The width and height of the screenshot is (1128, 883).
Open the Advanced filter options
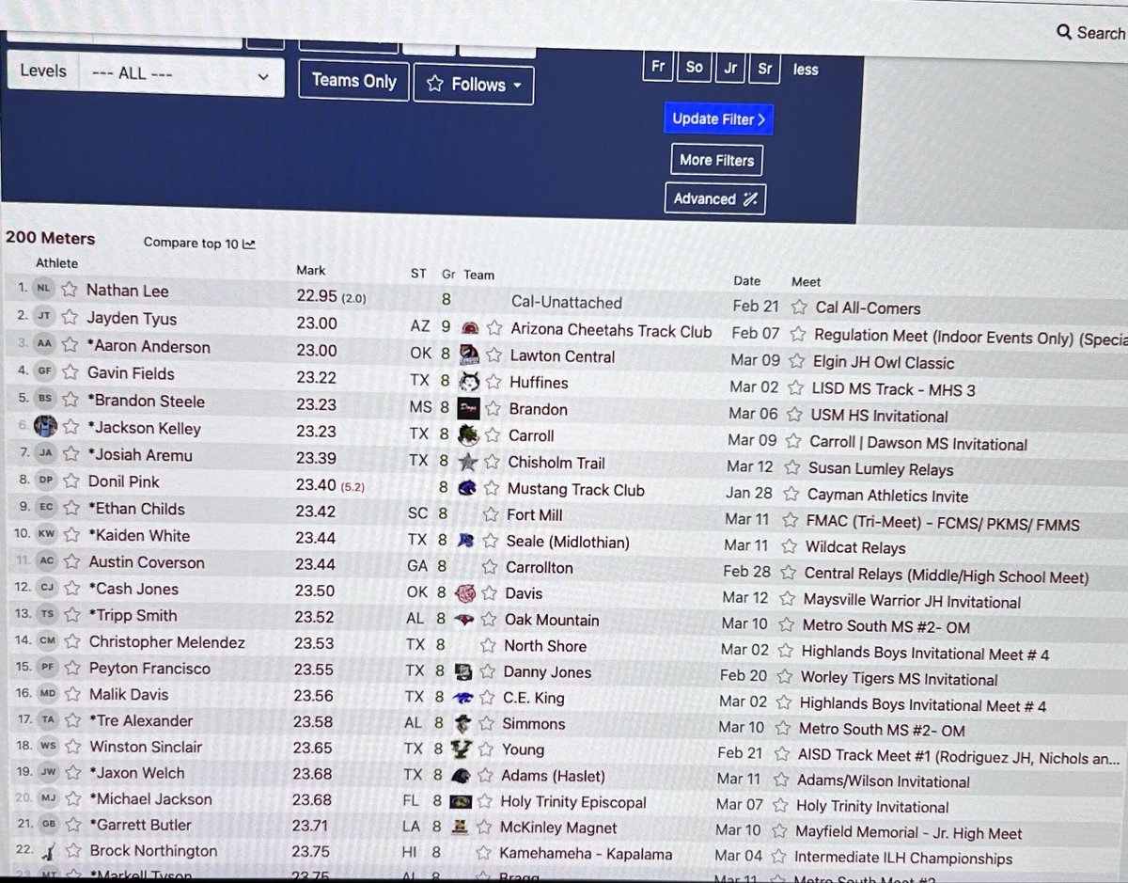coord(715,199)
